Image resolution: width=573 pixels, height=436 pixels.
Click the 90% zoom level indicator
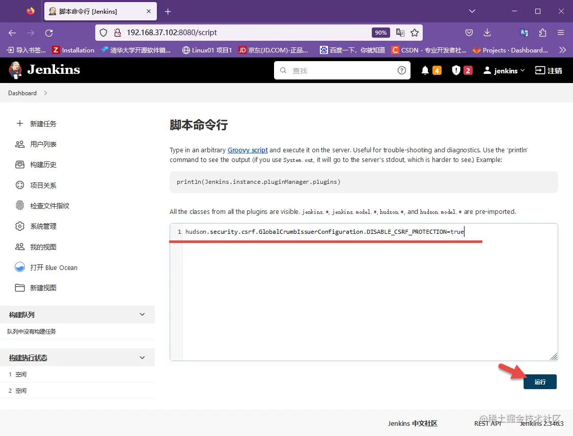coord(381,33)
